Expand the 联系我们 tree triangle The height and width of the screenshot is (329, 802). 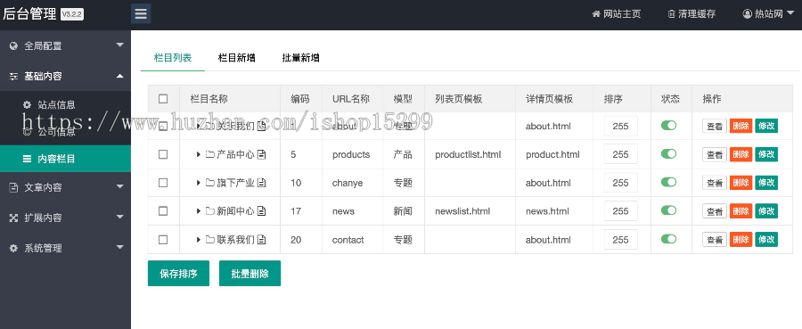coord(199,240)
